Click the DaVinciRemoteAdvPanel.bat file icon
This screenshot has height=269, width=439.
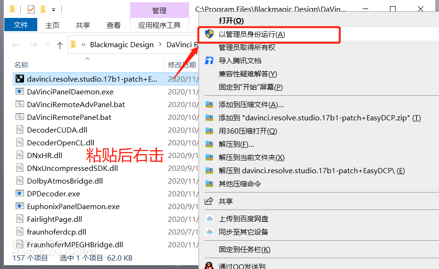tap(20, 104)
